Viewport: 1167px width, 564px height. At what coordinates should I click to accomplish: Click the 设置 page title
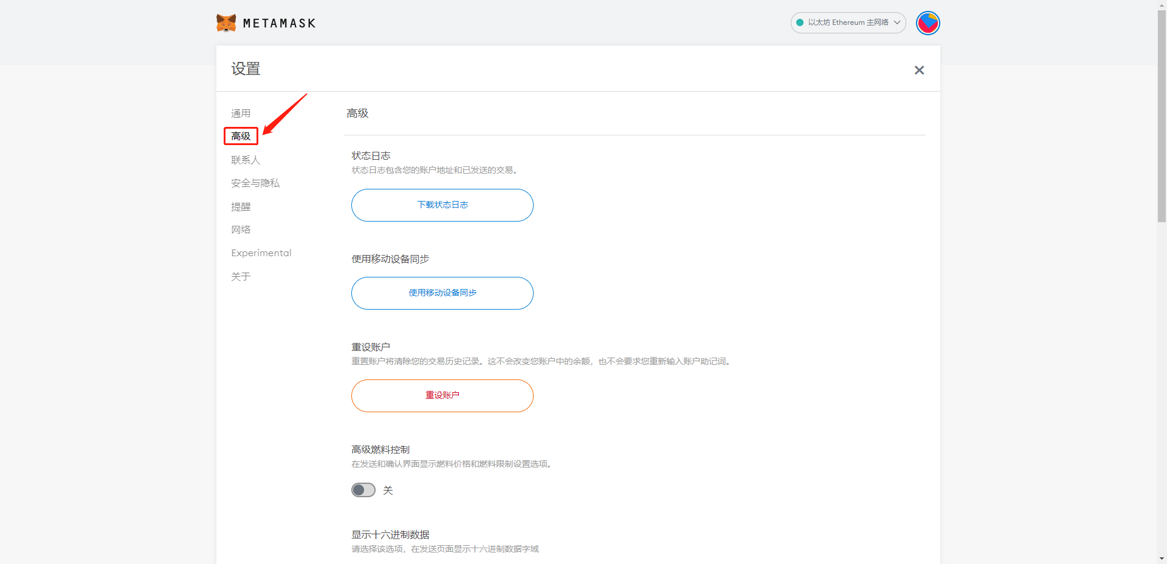point(246,69)
